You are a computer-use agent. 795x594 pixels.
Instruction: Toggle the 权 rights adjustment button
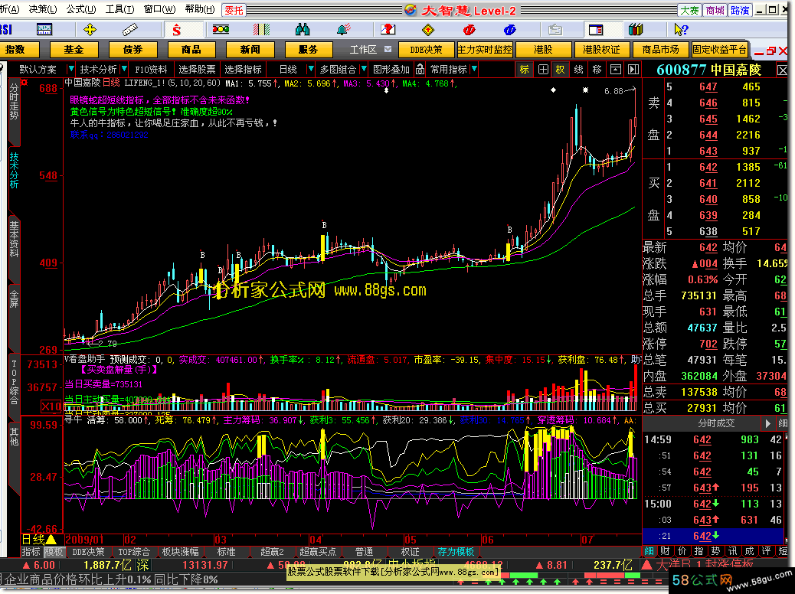click(560, 70)
